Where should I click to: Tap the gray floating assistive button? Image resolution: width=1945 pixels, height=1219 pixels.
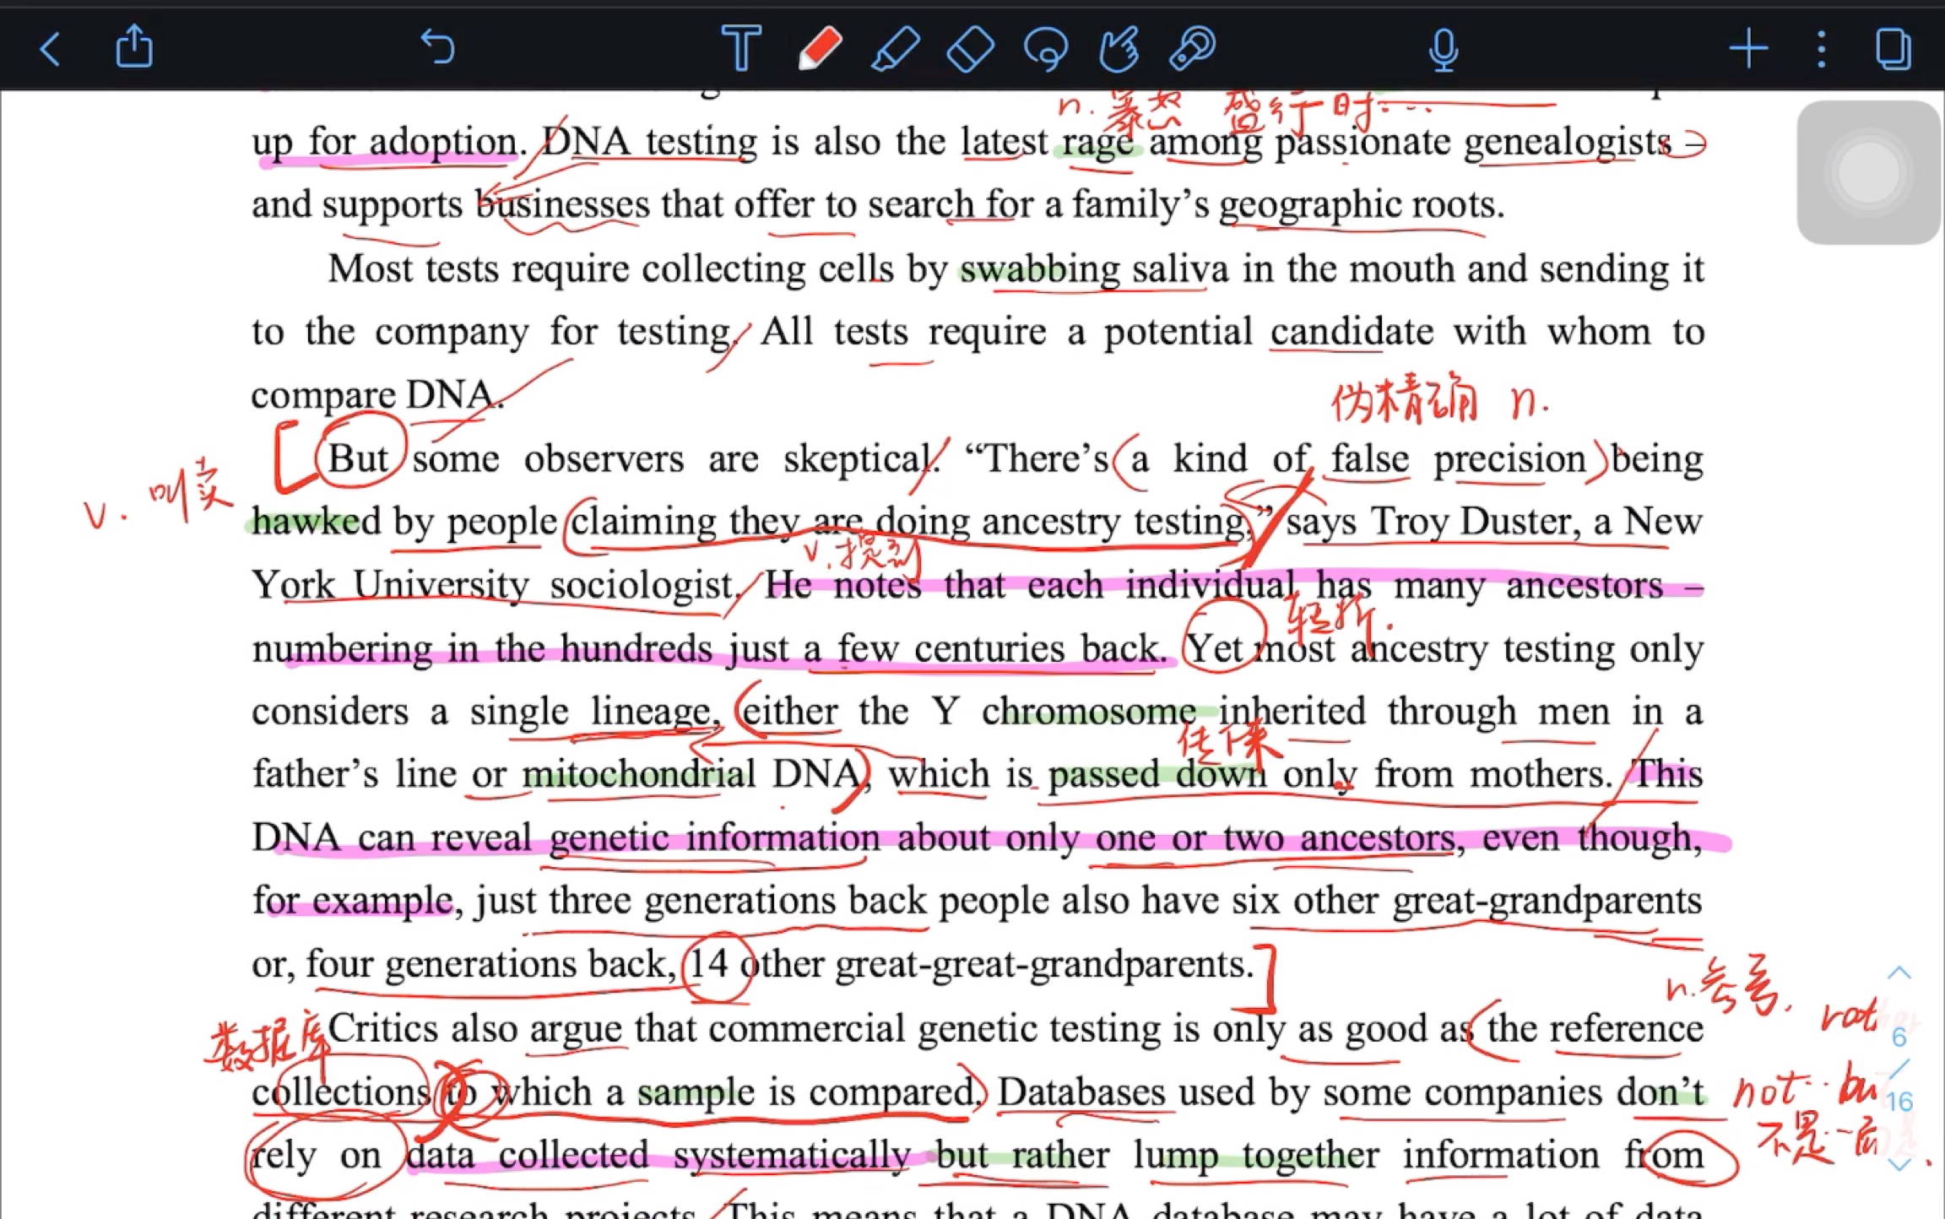(x=1867, y=173)
